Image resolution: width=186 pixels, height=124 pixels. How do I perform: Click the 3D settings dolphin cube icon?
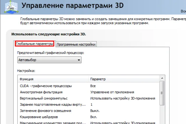pyautogui.click(x=11, y=7)
